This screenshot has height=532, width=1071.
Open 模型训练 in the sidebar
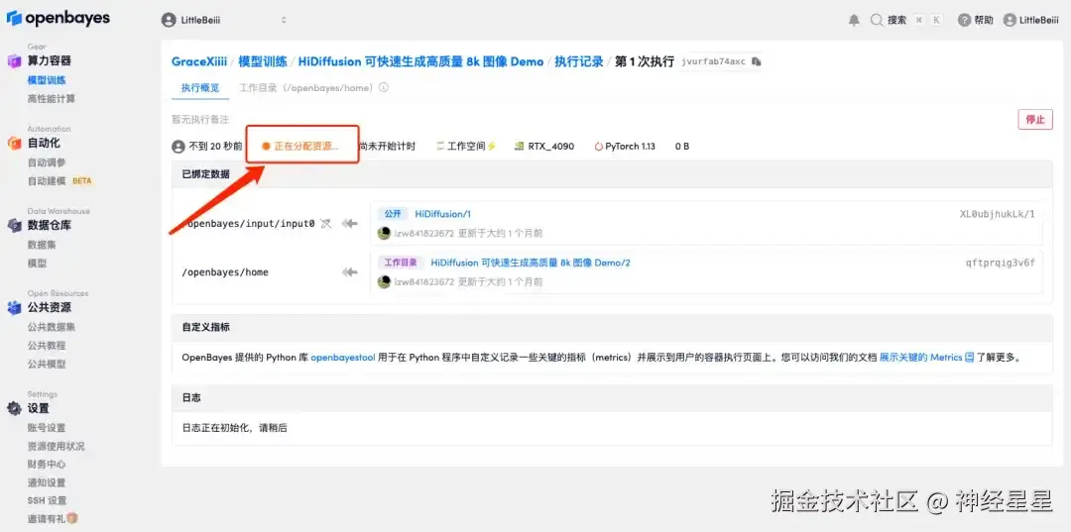click(x=48, y=80)
